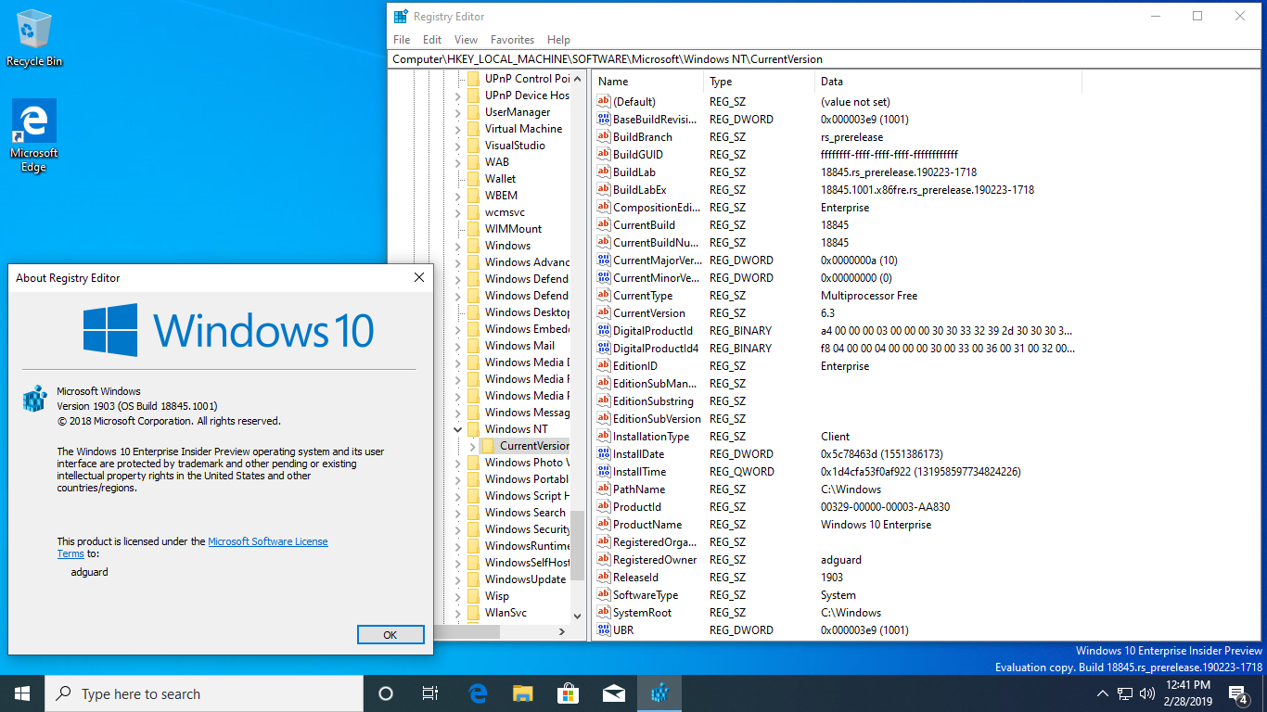Screen dimensions: 1267x712
Task: Open Cortana circle icon on taskbar
Action: tap(386, 693)
